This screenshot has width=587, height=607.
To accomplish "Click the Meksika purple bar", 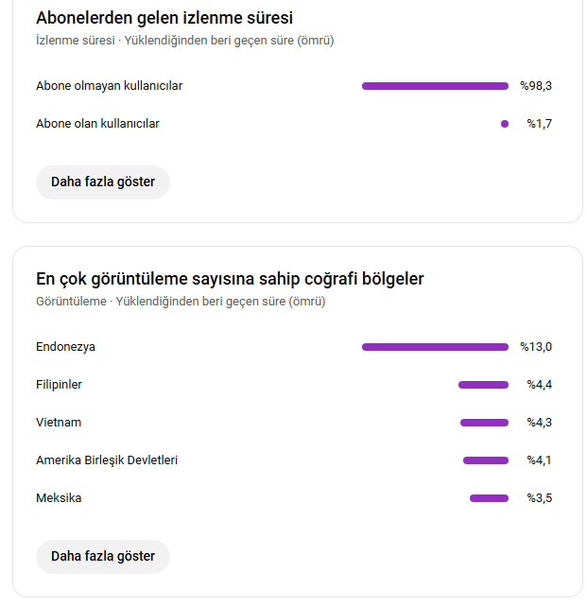I will pos(489,498).
